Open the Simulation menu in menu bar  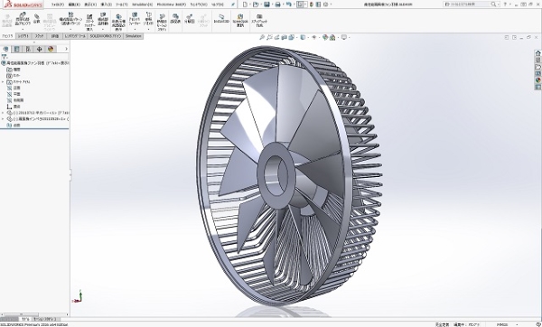click(142, 5)
